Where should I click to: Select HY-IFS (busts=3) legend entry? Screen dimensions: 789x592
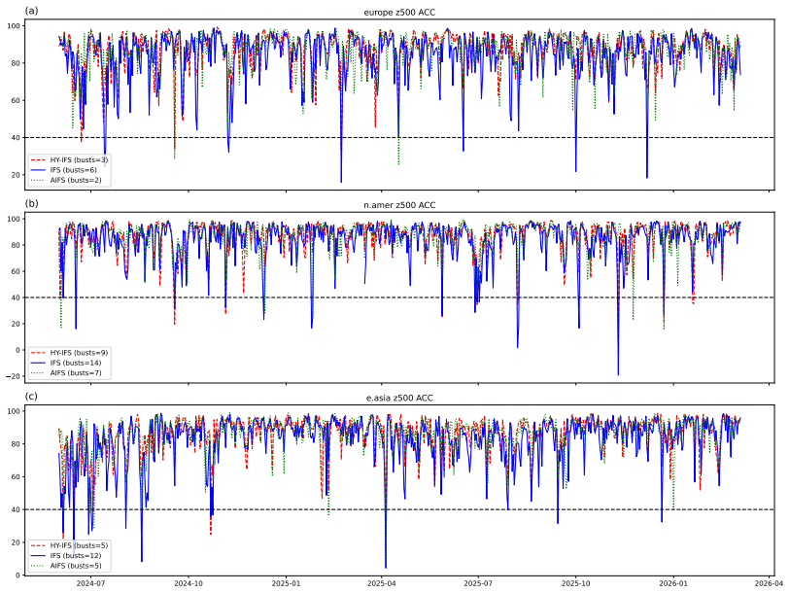pos(69,159)
